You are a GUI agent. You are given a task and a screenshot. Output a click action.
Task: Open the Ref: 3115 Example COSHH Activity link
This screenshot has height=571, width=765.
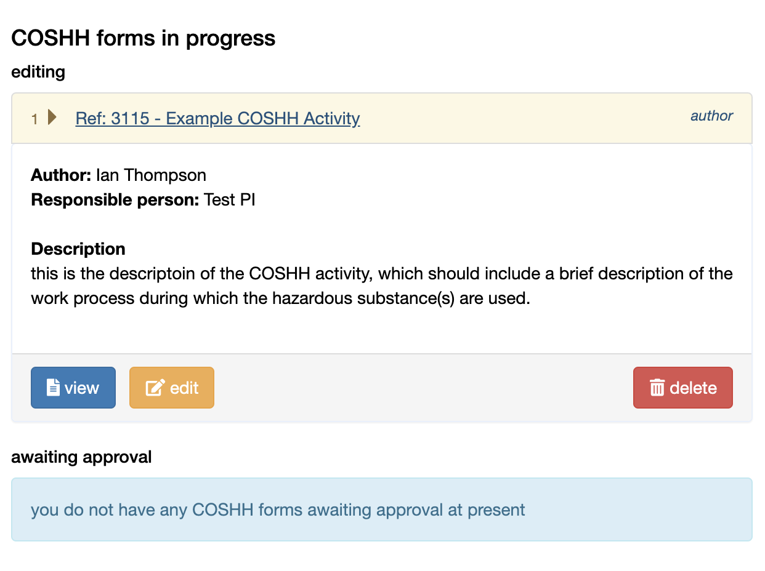coord(217,118)
